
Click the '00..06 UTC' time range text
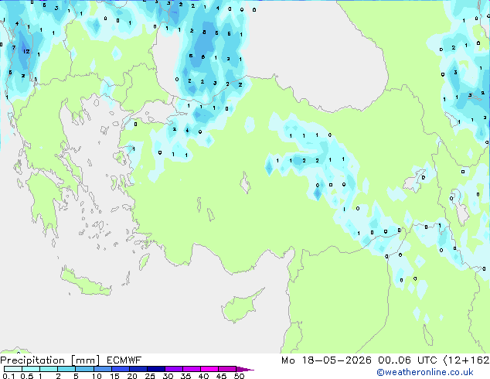(407, 360)
